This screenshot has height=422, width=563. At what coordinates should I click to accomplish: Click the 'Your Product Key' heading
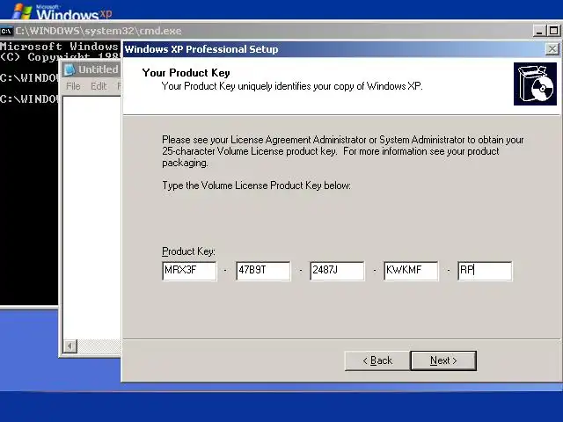[186, 73]
